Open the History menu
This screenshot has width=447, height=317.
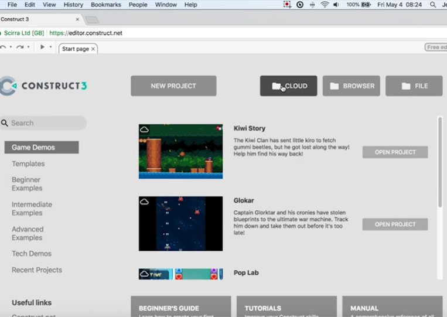[73, 5]
